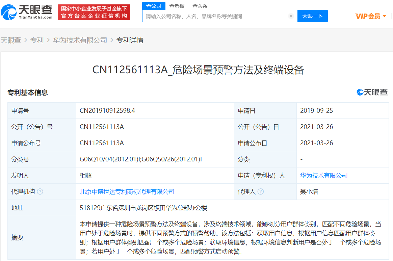Expand the VIP会员 dropdown
The width and height of the screenshot is (393, 261).
tap(371, 16)
